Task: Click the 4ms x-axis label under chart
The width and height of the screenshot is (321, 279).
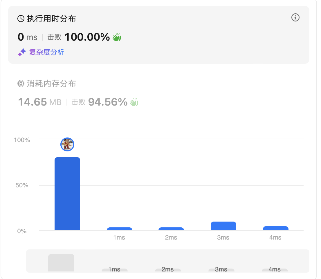Action: [x=275, y=238]
